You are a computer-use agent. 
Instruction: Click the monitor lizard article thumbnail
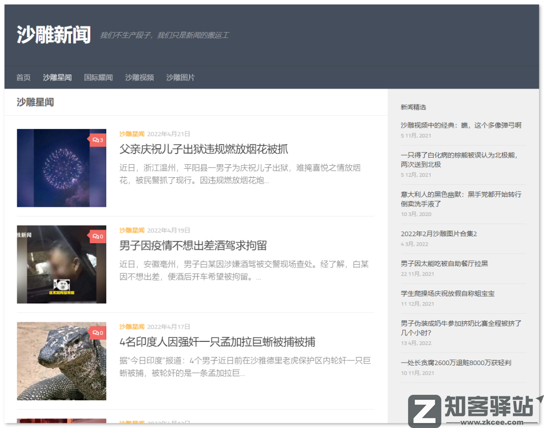61,361
